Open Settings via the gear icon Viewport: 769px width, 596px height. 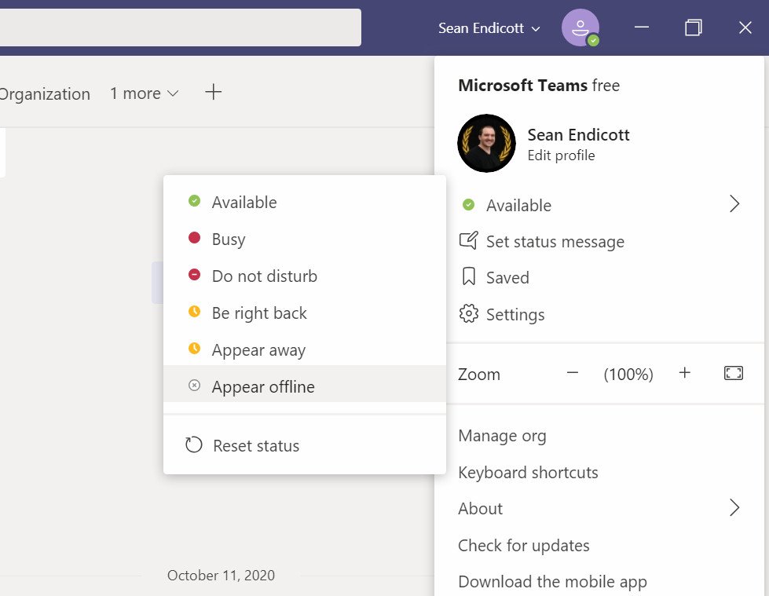[x=468, y=314]
